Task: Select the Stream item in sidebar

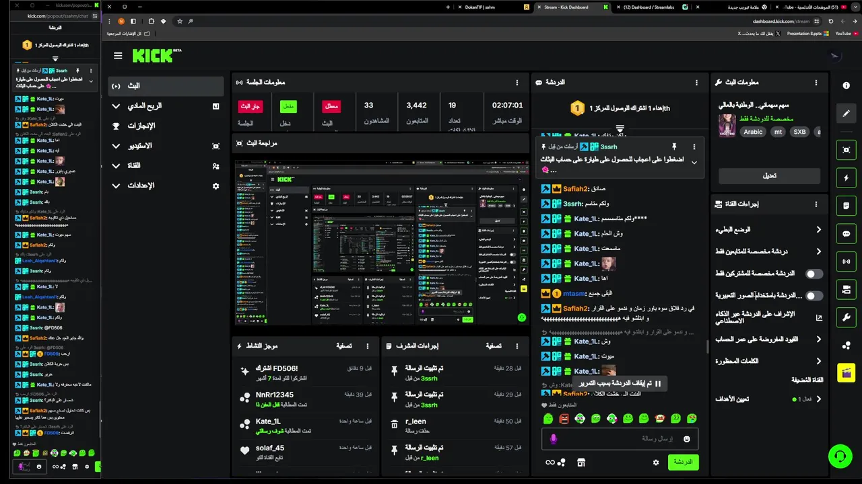Action: click(x=166, y=86)
